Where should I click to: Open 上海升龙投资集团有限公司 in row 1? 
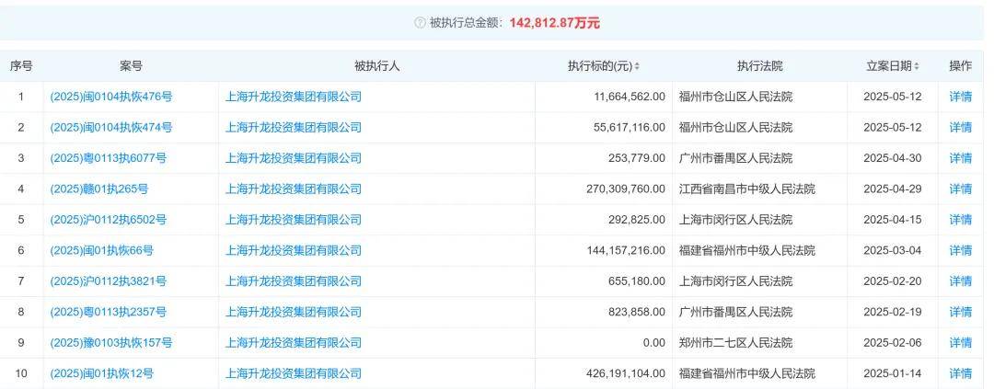tap(294, 97)
